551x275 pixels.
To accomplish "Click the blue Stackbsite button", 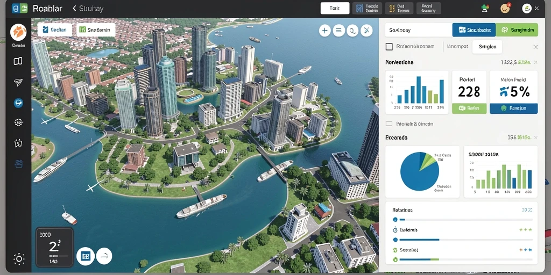I will click(474, 30).
